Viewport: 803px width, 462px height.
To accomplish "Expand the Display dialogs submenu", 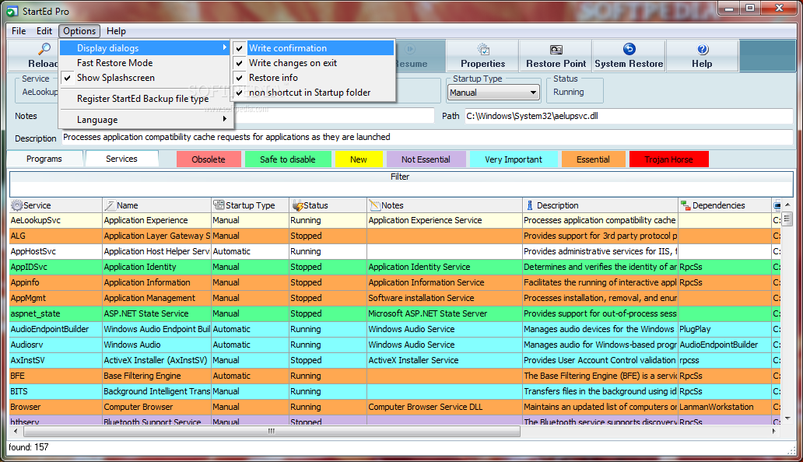I will [146, 48].
